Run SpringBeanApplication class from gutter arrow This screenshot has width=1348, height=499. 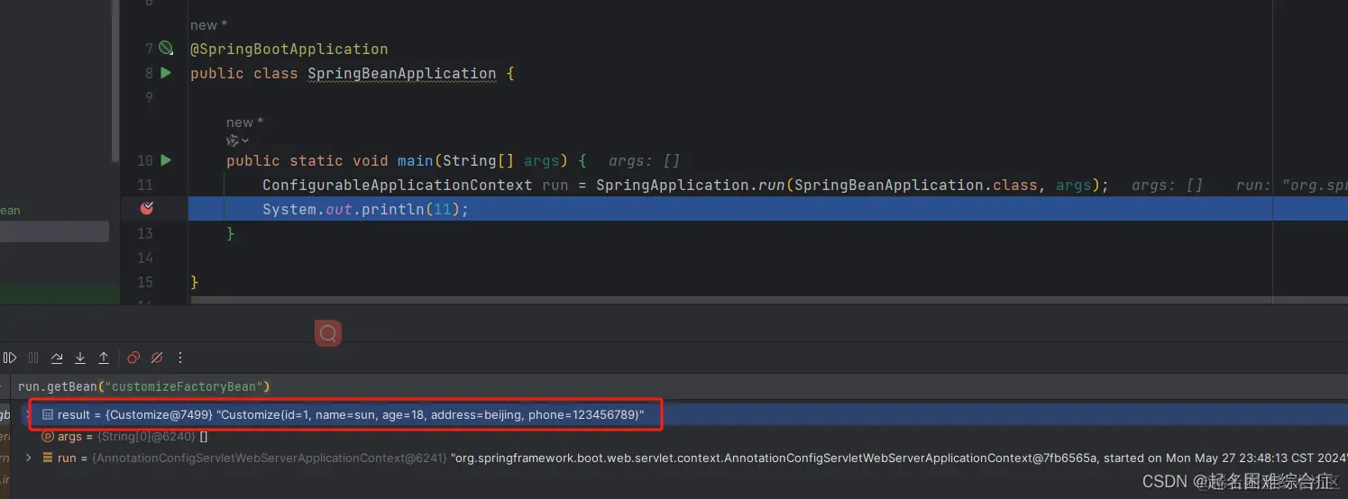pos(166,73)
